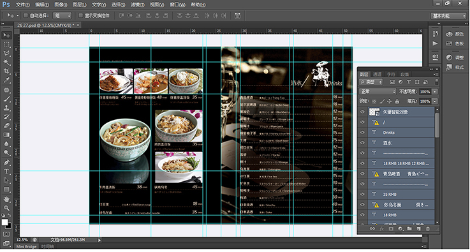
Task: Toggle quick mask mode icon
Action: click(6, 233)
